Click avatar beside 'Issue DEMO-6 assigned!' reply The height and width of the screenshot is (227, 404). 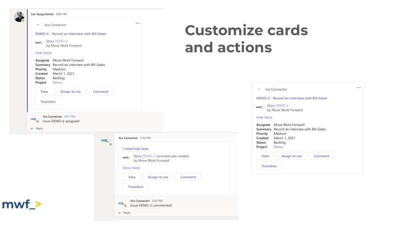pyautogui.click(x=35, y=119)
